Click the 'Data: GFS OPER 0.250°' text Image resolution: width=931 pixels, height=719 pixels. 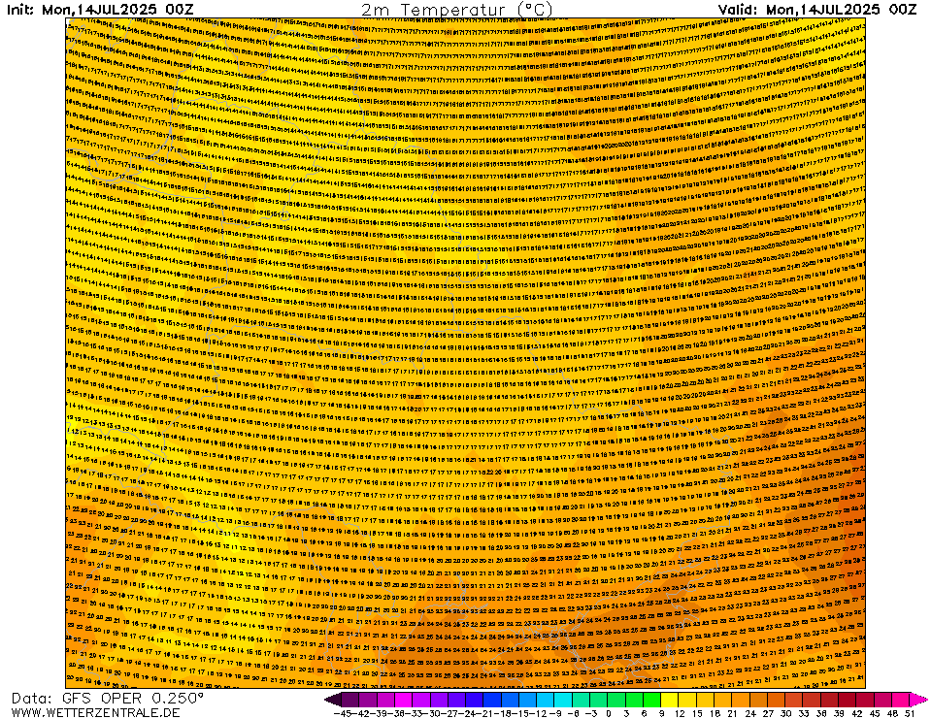click(x=108, y=699)
